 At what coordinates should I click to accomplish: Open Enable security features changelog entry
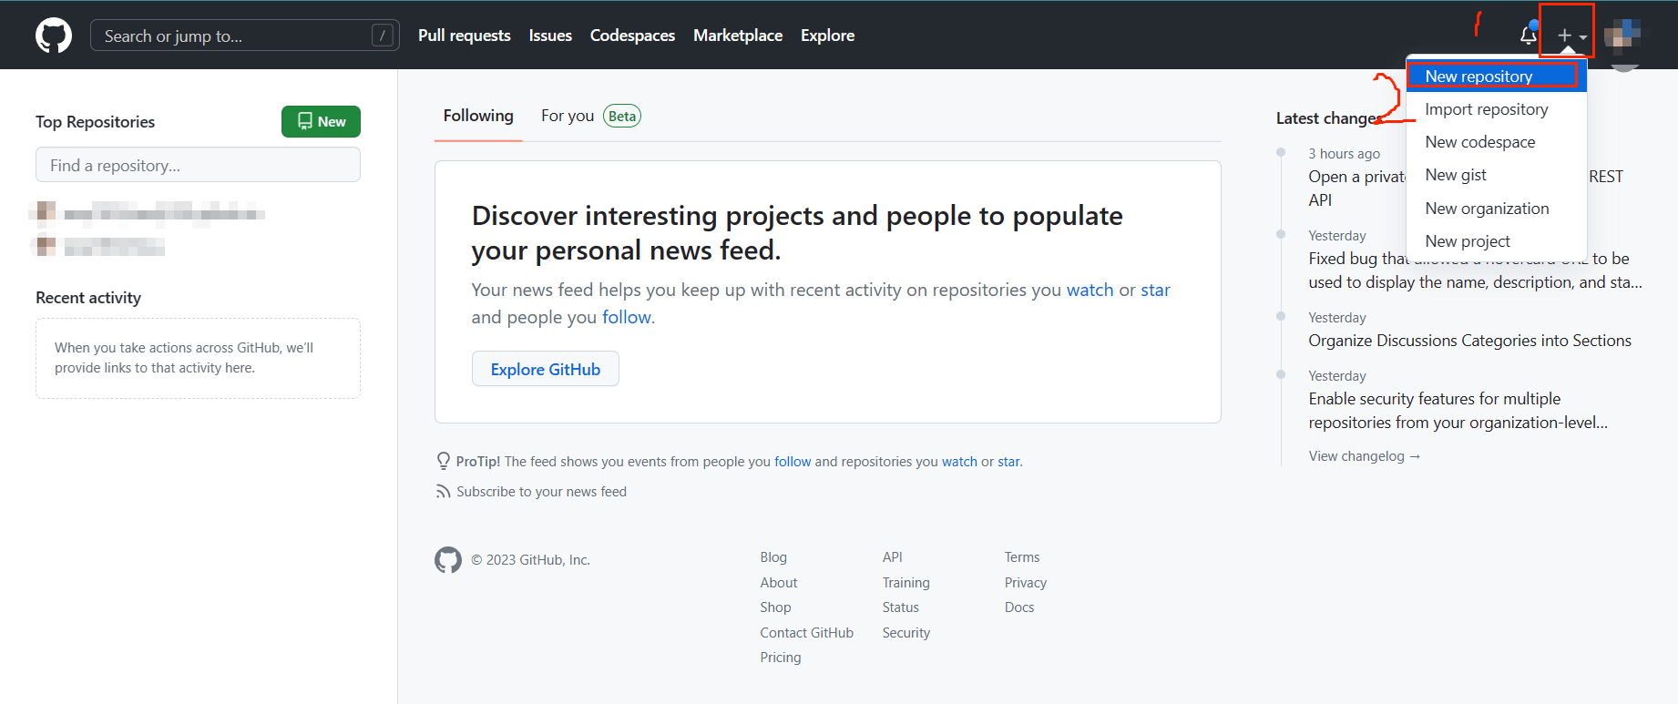(x=1458, y=411)
